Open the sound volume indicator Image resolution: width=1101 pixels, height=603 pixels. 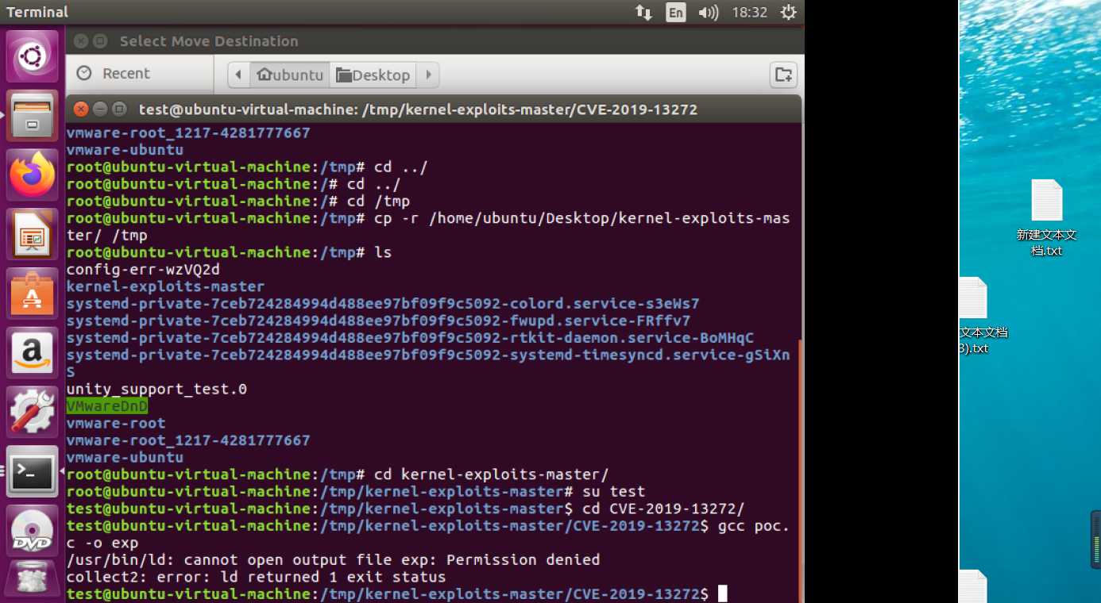pyautogui.click(x=708, y=12)
